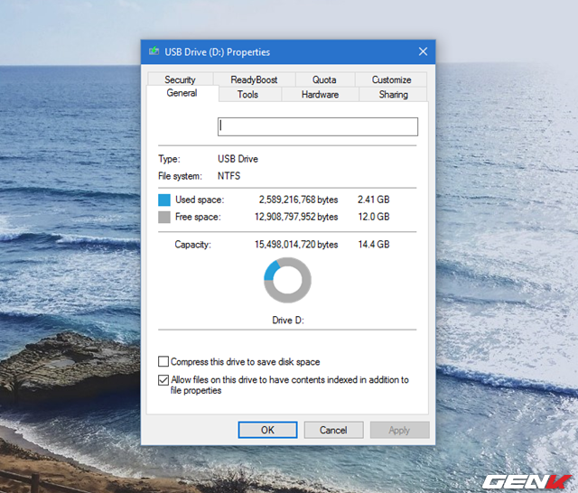This screenshot has height=493, width=578.
Task: Switch to the Hardware tab
Action: tap(320, 94)
